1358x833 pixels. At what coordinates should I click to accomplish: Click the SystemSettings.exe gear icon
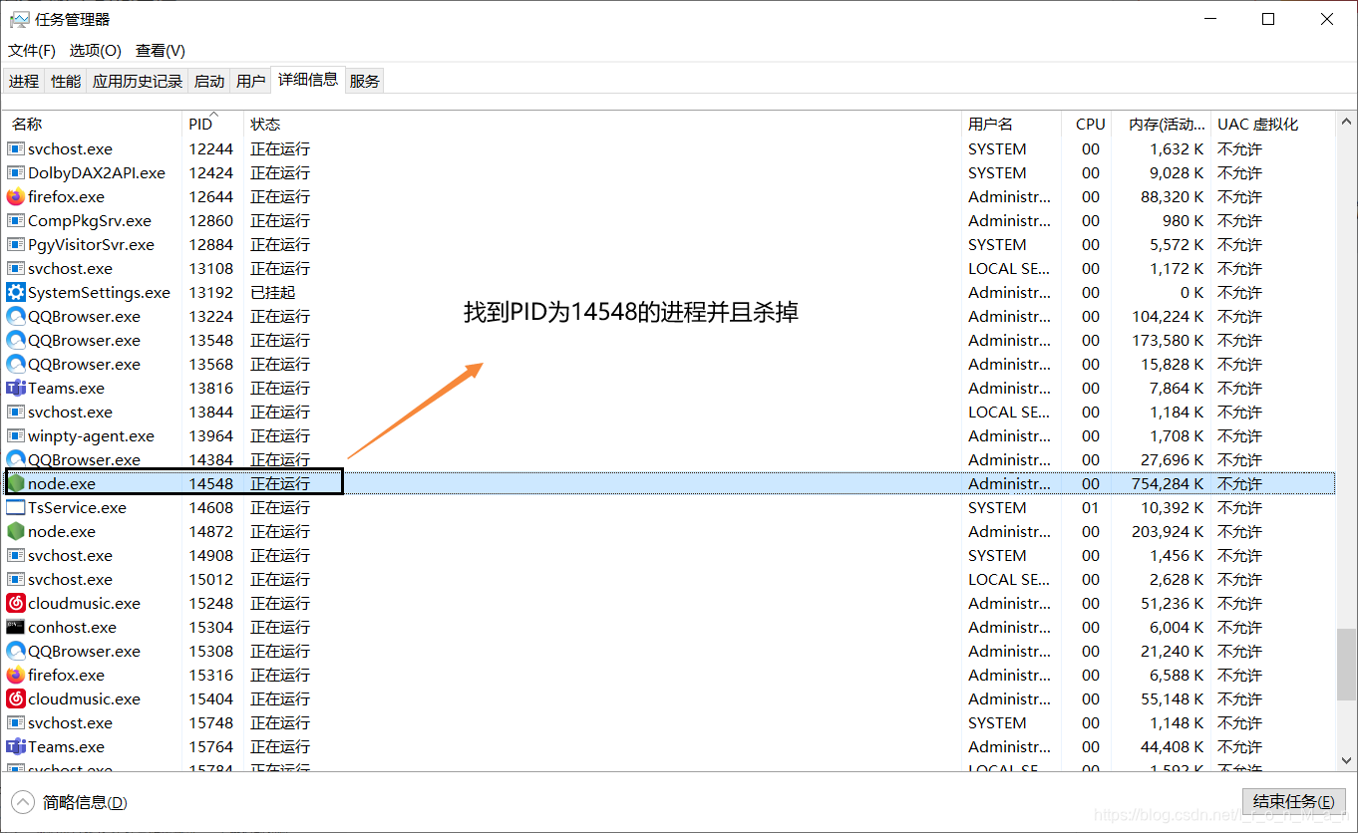point(16,292)
